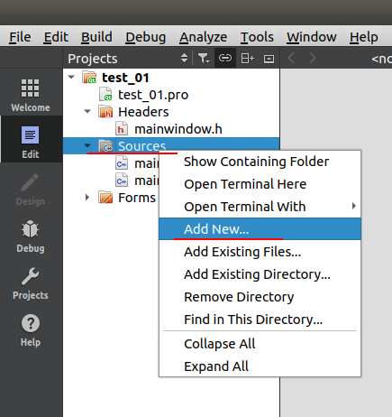The image size is (392, 417).
Task: Click the close pane icon in Projects header
Action: pos(269,59)
